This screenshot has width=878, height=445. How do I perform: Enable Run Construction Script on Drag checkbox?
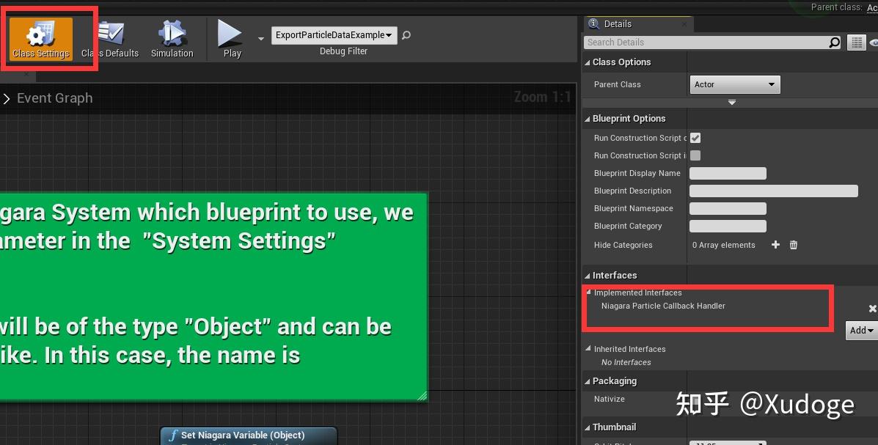pos(695,138)
